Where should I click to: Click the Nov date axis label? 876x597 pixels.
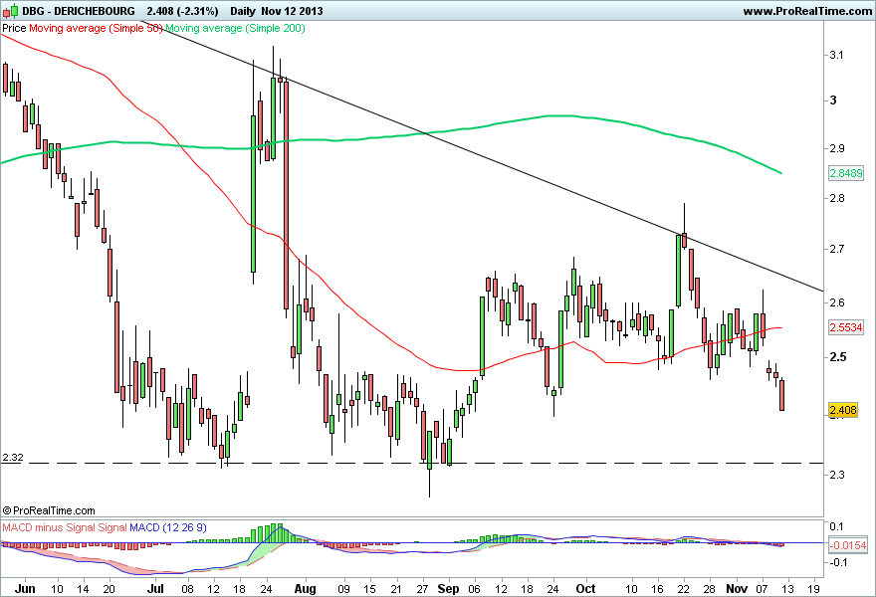(737, 589)
